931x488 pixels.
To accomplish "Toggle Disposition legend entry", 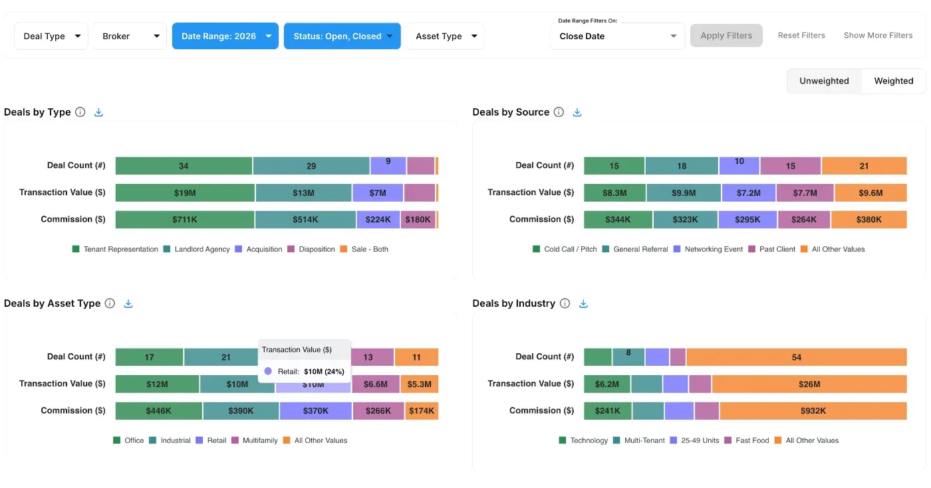I will 311,250.
